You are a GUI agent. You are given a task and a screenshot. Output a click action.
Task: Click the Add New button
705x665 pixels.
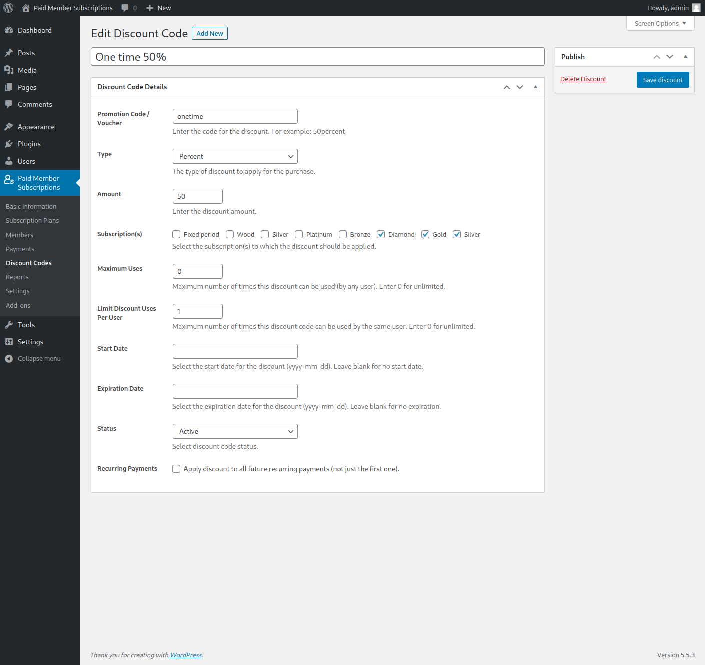210,33
